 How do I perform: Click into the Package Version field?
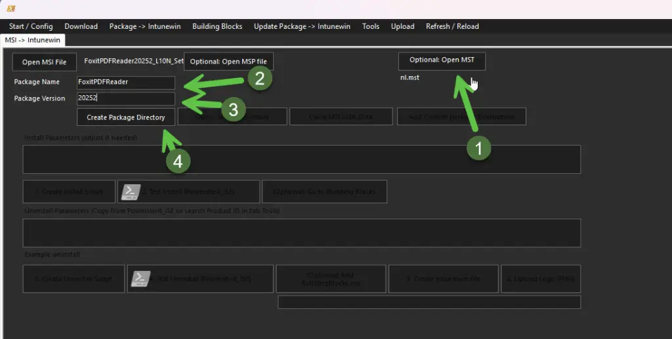pyautogui.click(x=125, y=99)
